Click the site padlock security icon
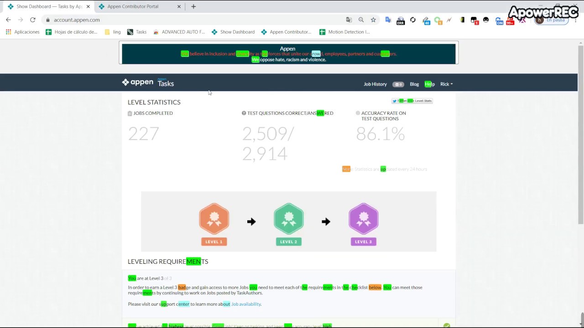The image size is (584, 328). pyautogui.click(x=47, y=20)
